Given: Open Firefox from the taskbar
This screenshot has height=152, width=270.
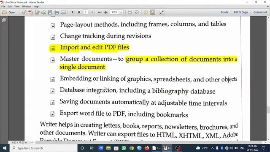Looking at the screenshot, I should 147,148.
